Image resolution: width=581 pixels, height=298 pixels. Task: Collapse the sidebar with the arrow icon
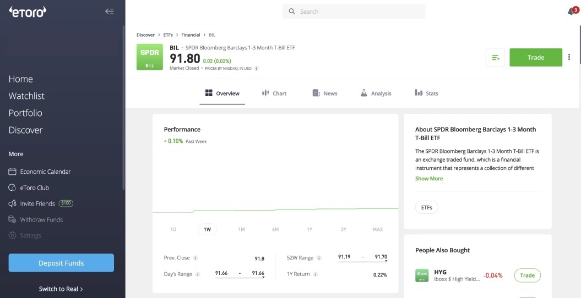tap(109, 12)
